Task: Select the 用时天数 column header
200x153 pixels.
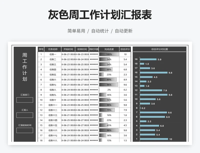Action: (94, 49)
